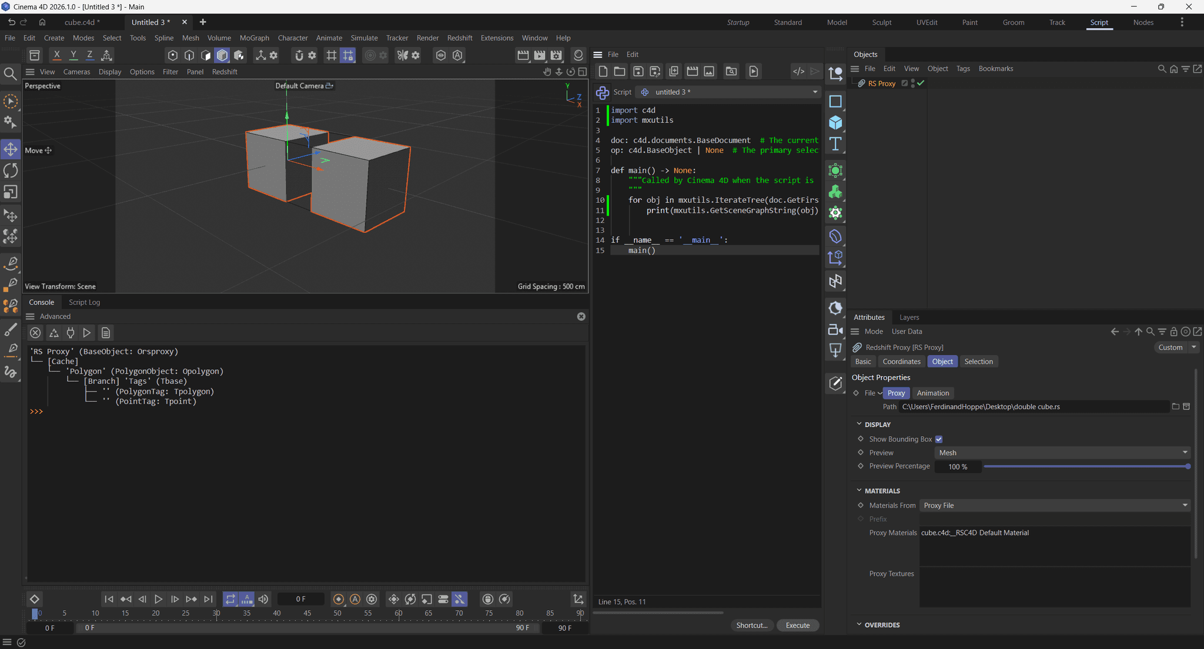Open the MoGraph menu
The width and height of the screenshot is (1204, 649).
coord(254,38)
